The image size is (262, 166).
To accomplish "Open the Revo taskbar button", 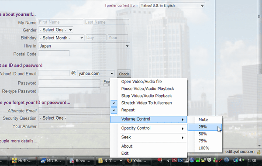I will click(80, 161).
